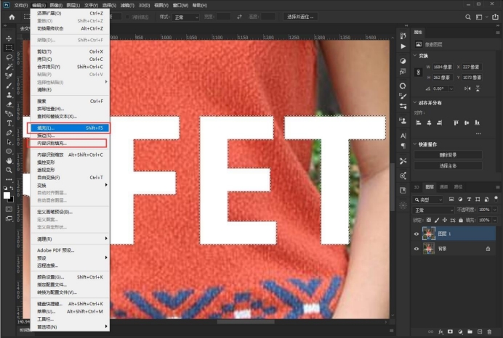Click the 选择主体 button
The width and height of the screenshot is (503, 338).
point(448,166)
